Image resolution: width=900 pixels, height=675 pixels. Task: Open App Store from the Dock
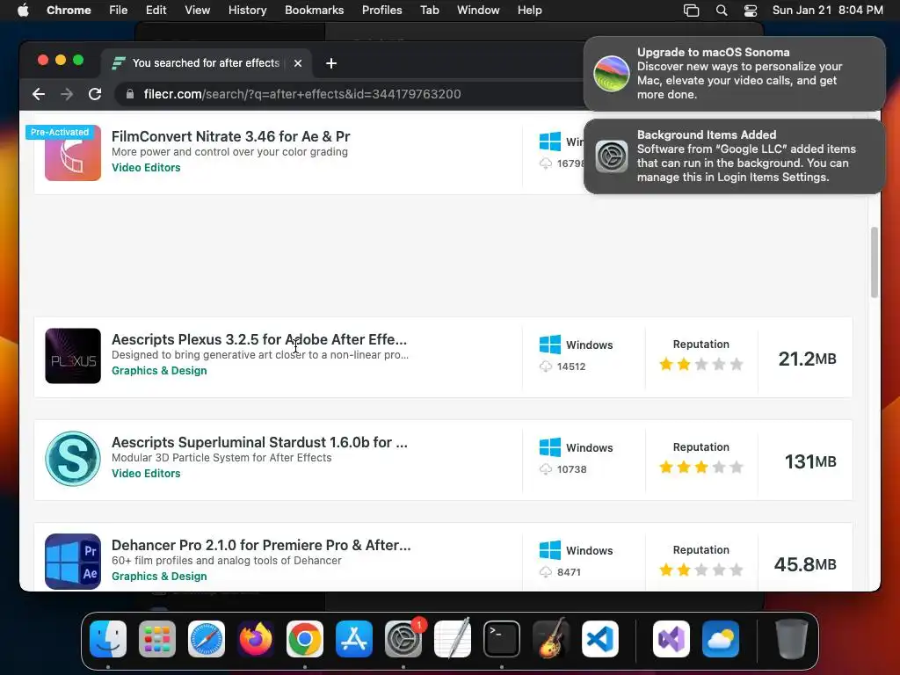[354, 639]
